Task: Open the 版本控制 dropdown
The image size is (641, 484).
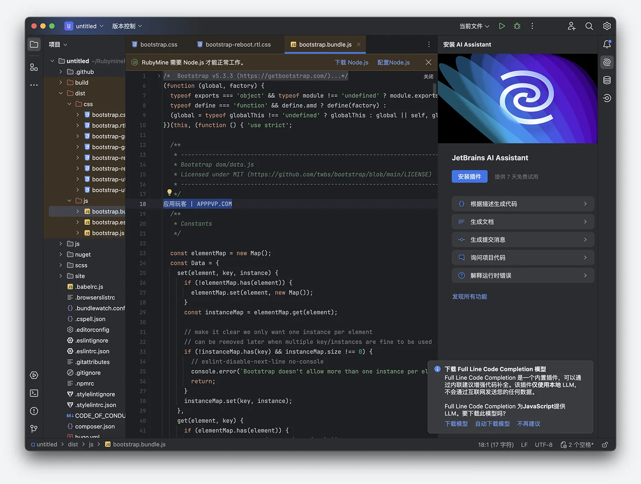Action: [x=127, y=26]
